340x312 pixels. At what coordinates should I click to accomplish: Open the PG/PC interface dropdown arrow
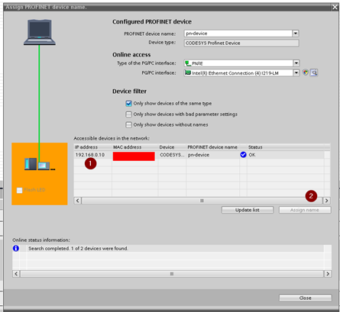click(x=296, y=72)
